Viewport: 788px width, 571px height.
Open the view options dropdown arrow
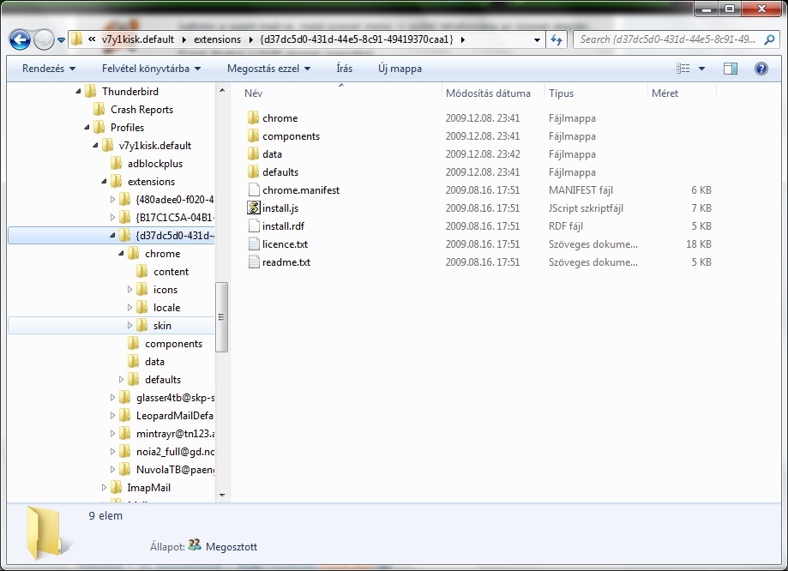click(701, 69)
